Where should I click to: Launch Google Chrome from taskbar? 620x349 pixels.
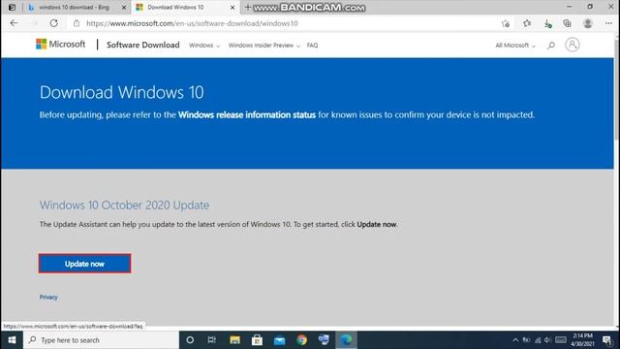(301, 340)
